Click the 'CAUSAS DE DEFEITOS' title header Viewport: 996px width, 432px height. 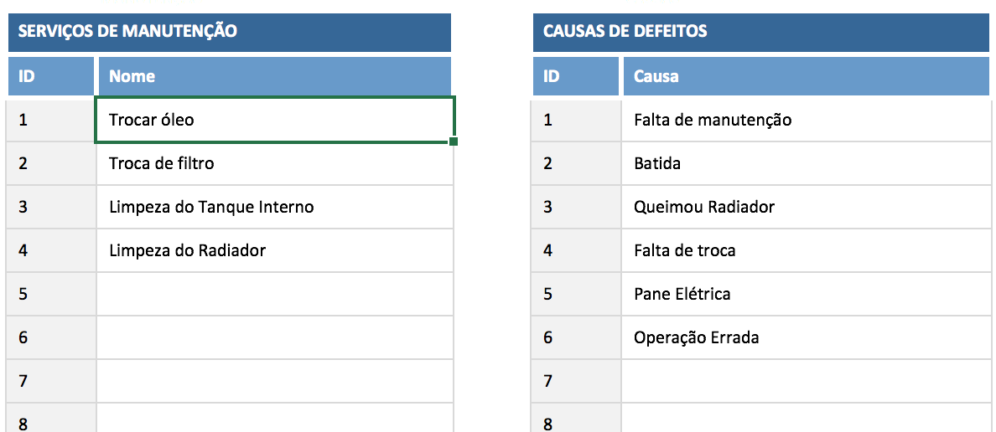coord(760,32)
